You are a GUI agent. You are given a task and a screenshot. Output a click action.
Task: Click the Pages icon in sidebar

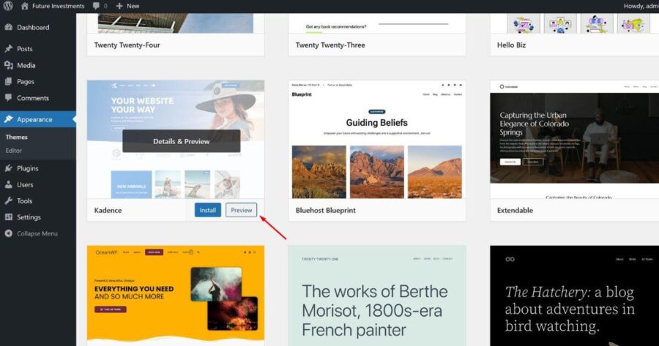click(9, 81)
